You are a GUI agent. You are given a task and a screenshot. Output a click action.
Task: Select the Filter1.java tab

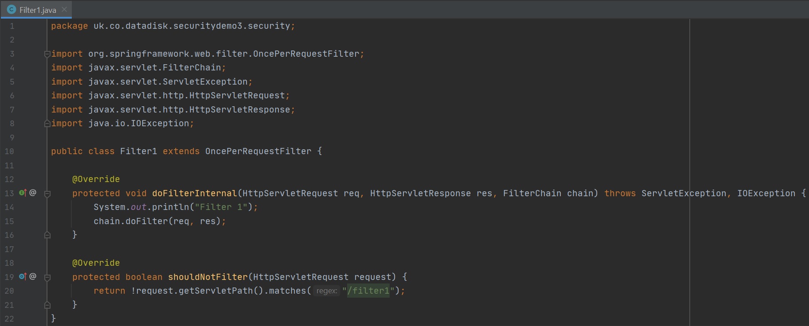coord(38,10)
